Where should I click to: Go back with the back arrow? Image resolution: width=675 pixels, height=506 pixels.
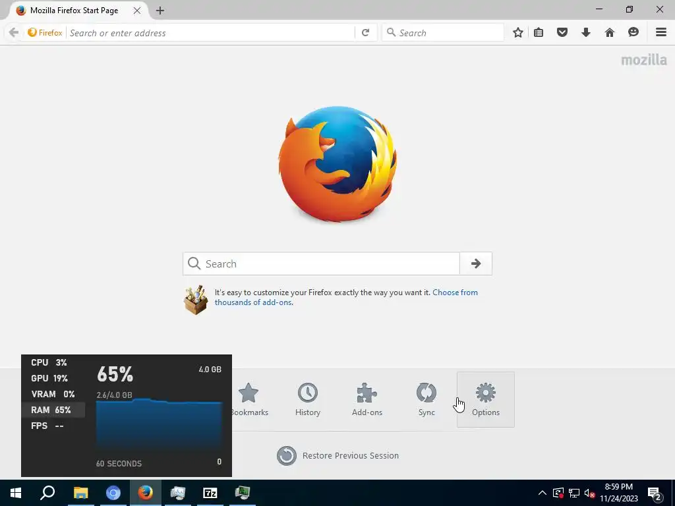click(x=14, y=33)
